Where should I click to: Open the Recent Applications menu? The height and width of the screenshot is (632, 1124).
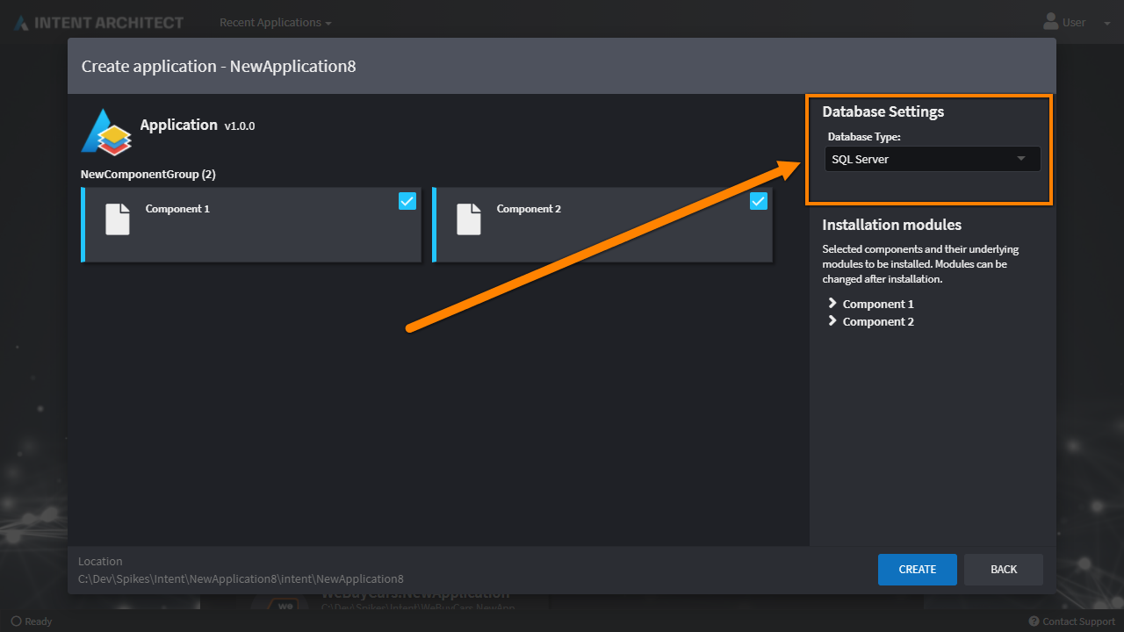pos(275,23)
